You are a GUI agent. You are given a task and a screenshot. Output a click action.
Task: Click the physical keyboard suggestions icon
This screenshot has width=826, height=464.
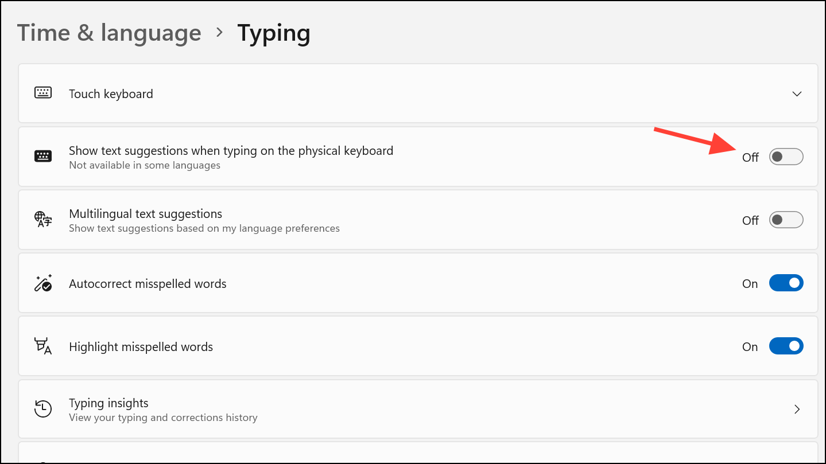pos(43,156)
